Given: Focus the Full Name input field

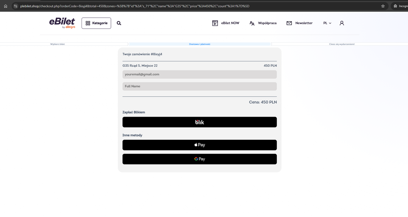Looking at the screenshot, I should pyautogui.click(x=199, y=86).
